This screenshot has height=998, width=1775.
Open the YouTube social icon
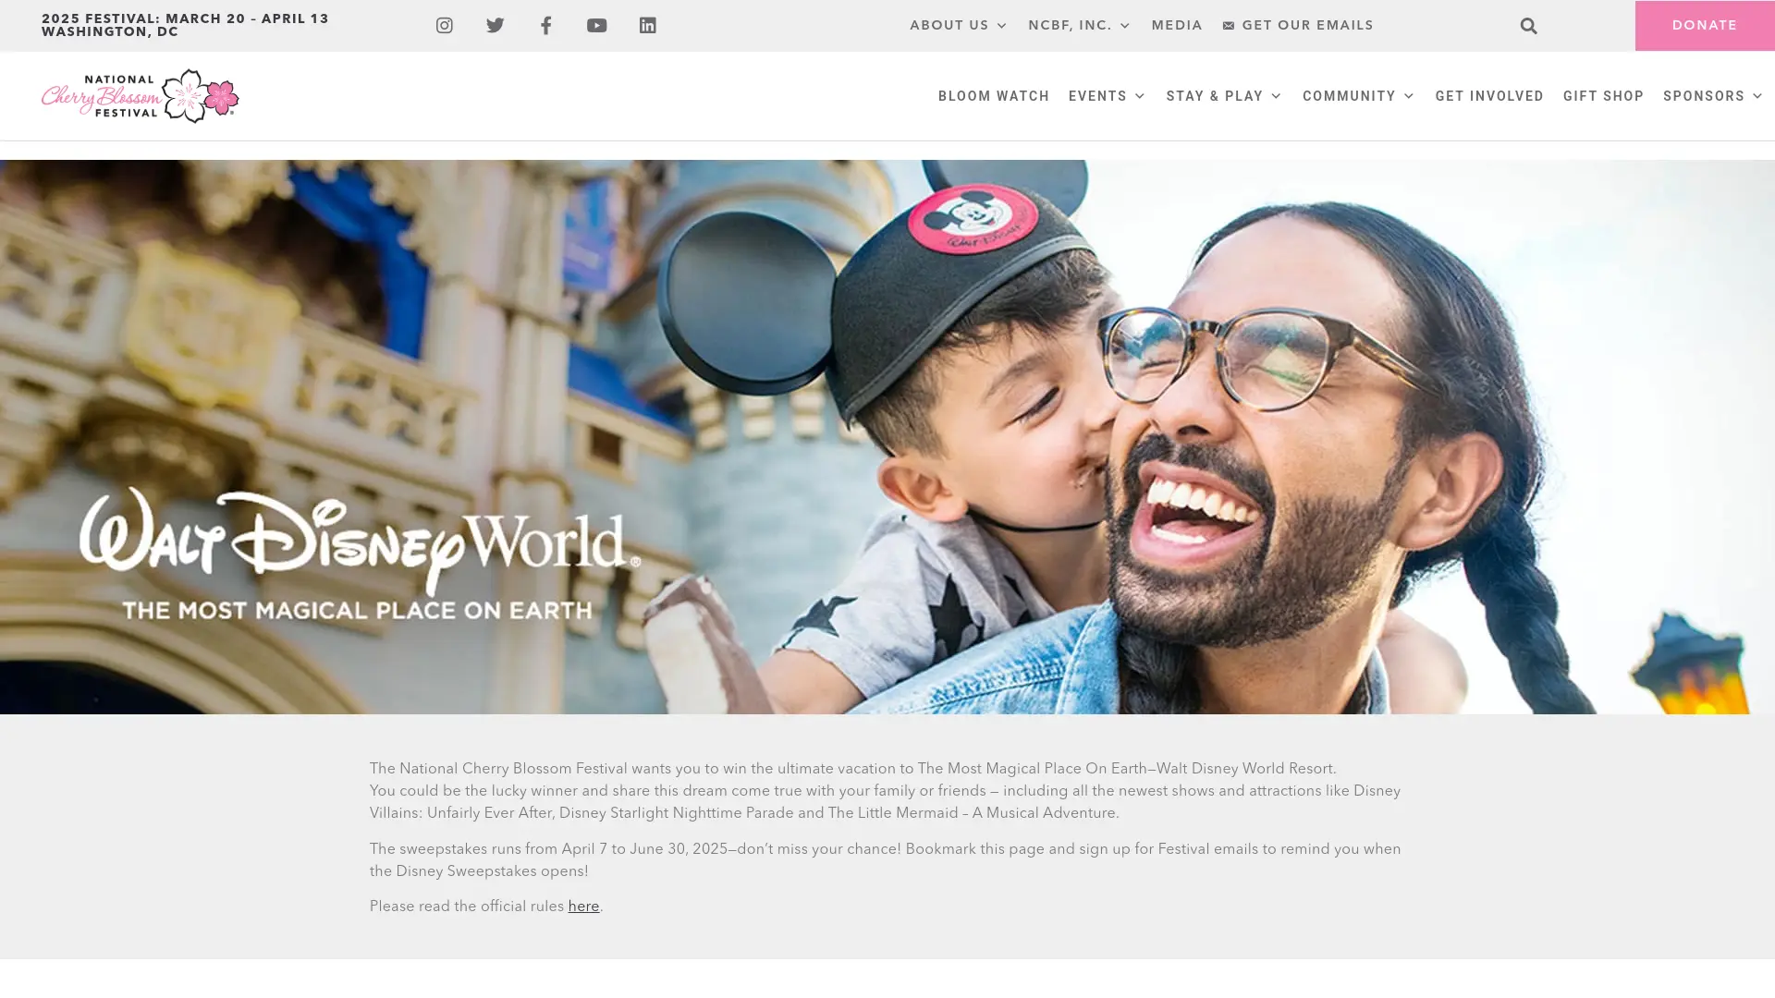coord(597,26)
